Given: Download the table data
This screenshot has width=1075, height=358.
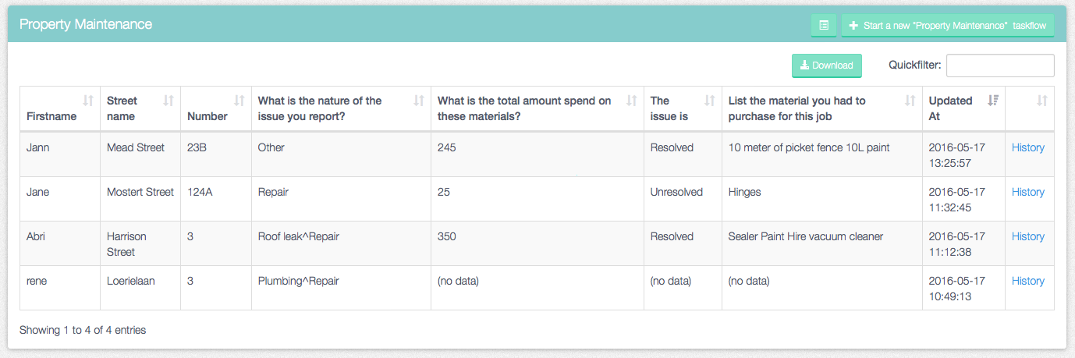Looking at the screenshot, I should pyautogui.click(x=827, y=66).
